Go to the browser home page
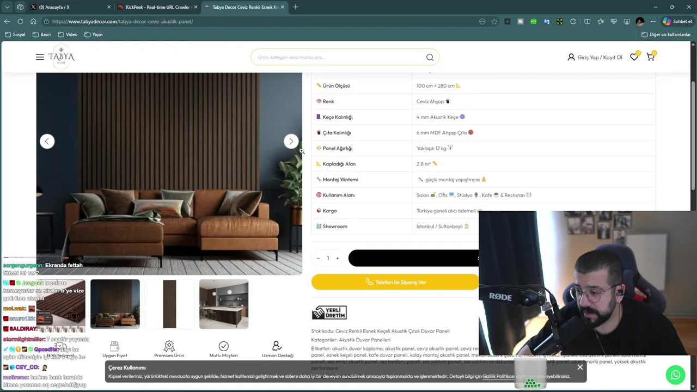This screenshot has height=392, width=697. 33,21
